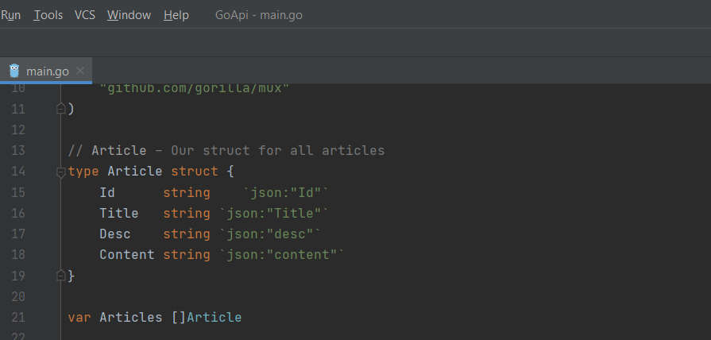Open the VCS menu

tap(85, 15)
